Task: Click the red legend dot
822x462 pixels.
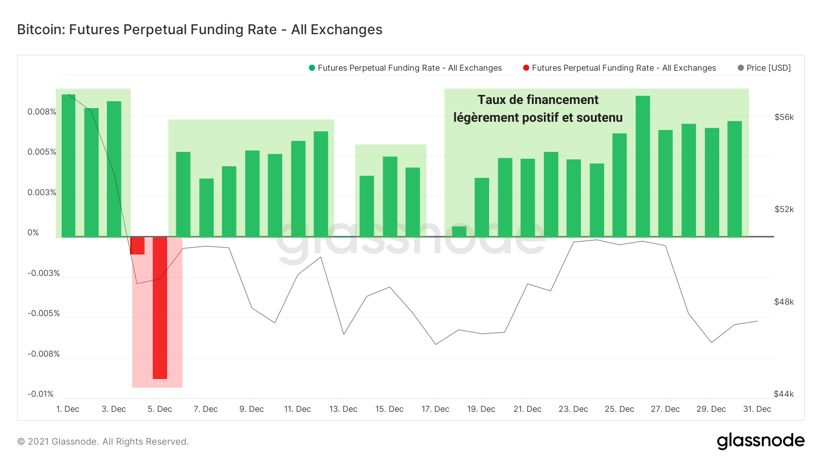Action: point(526,68)
